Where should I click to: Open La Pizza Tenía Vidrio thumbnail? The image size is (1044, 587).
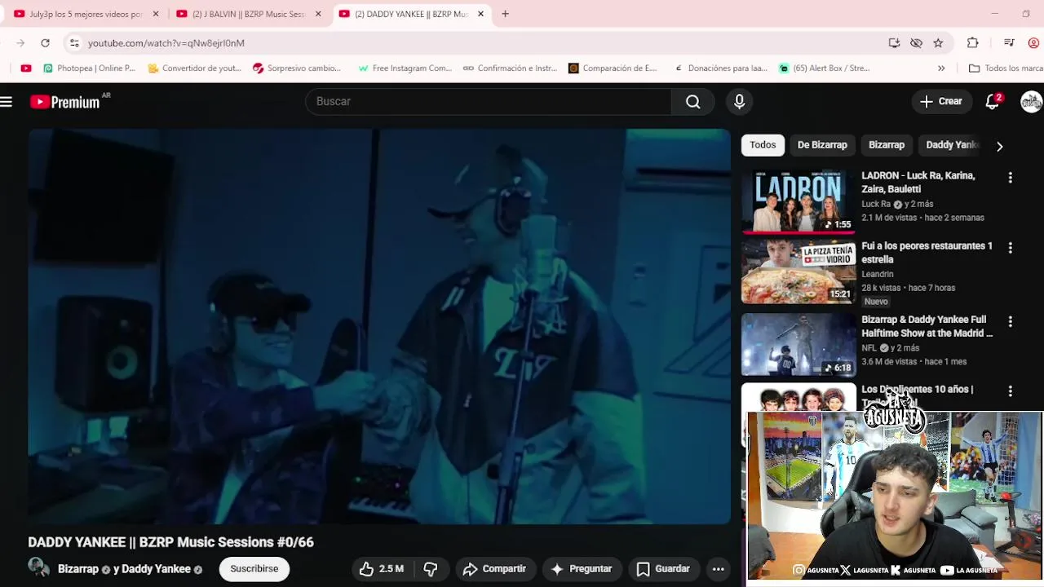pos(798,271)
